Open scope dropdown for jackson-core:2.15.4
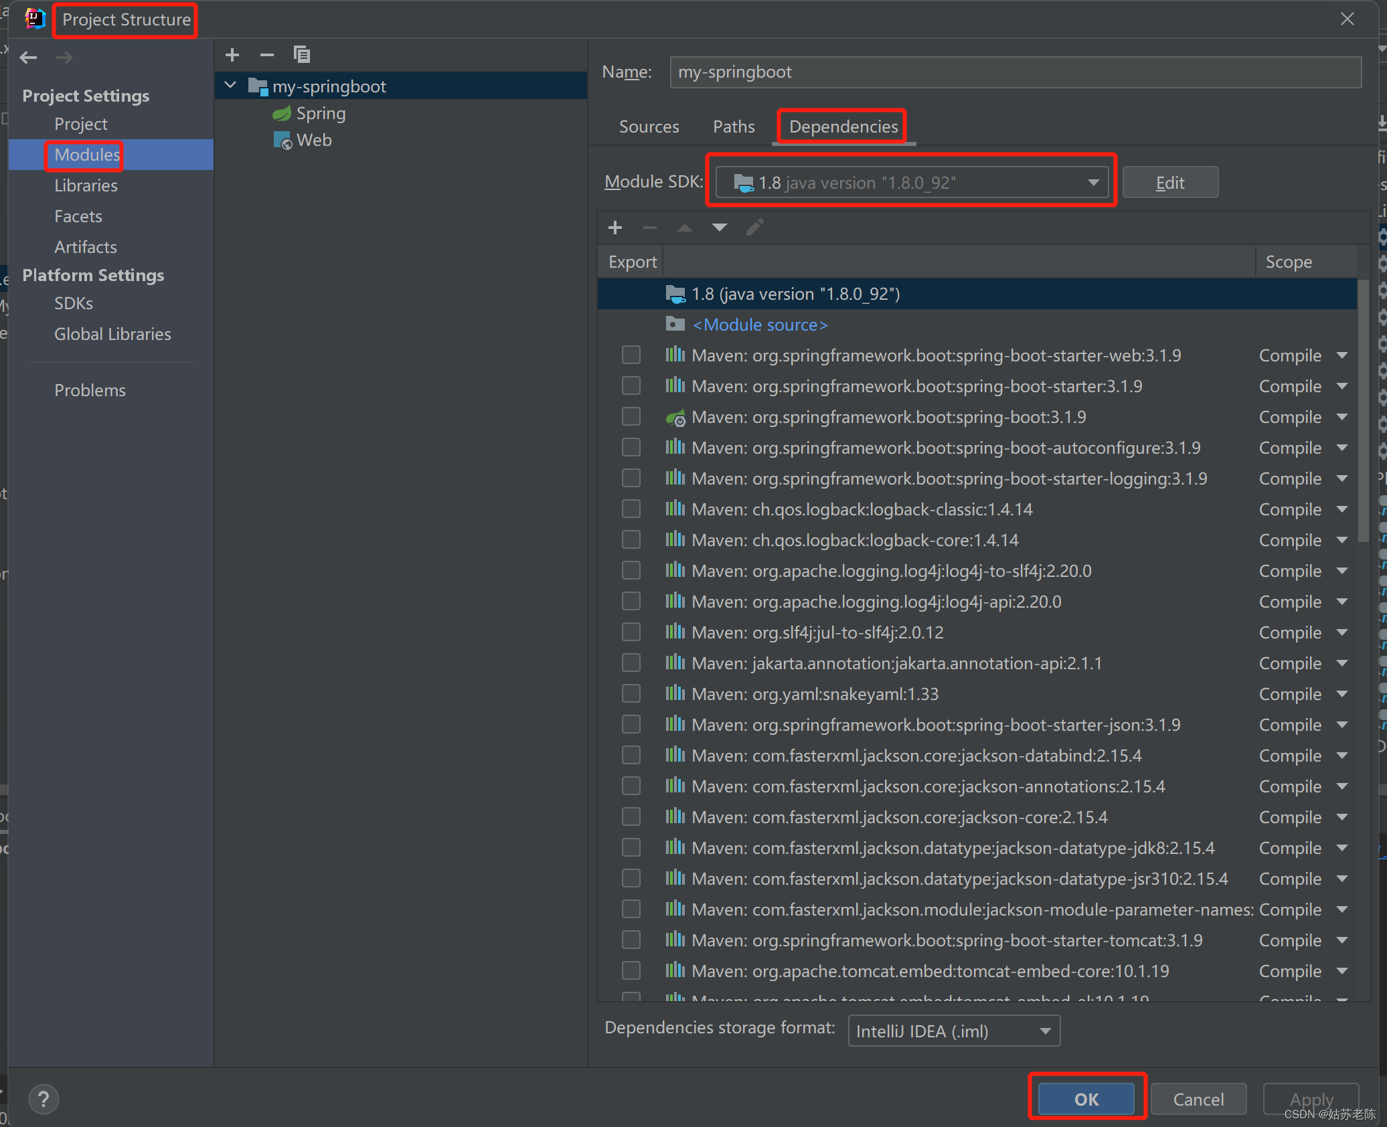This screenshot has height=1127, width=1387. (1342, 817)
